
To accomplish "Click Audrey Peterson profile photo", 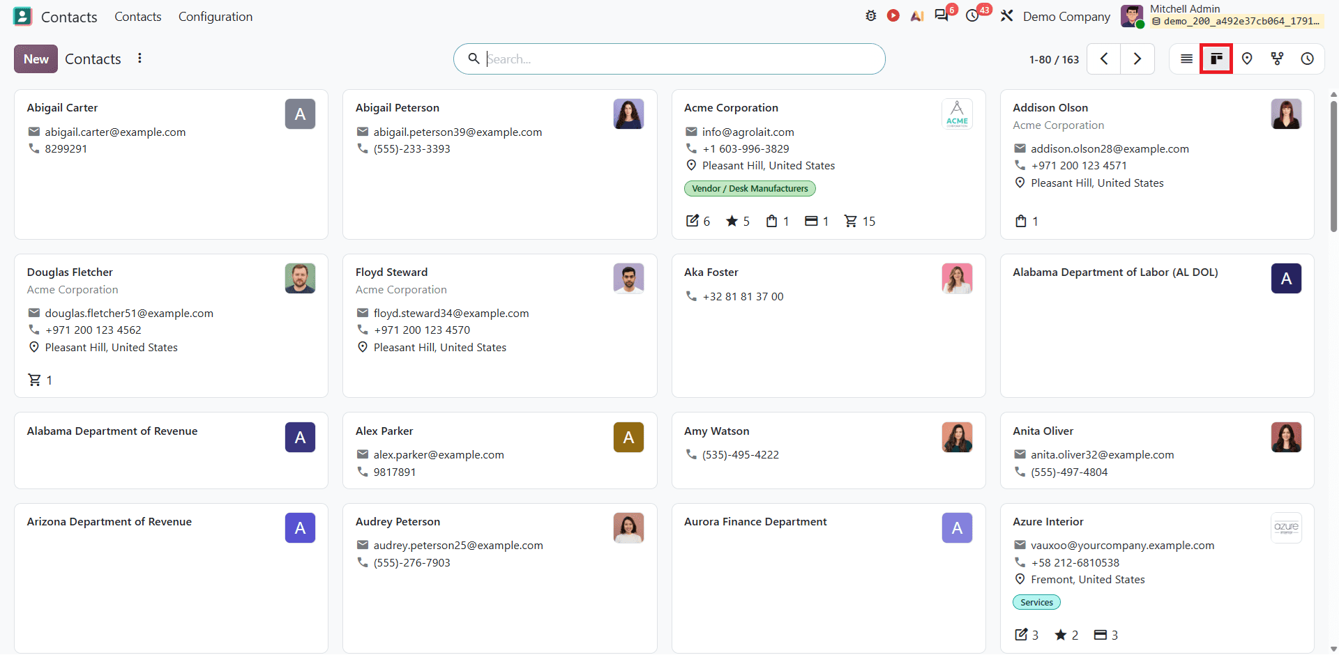I will coord(628,528).
